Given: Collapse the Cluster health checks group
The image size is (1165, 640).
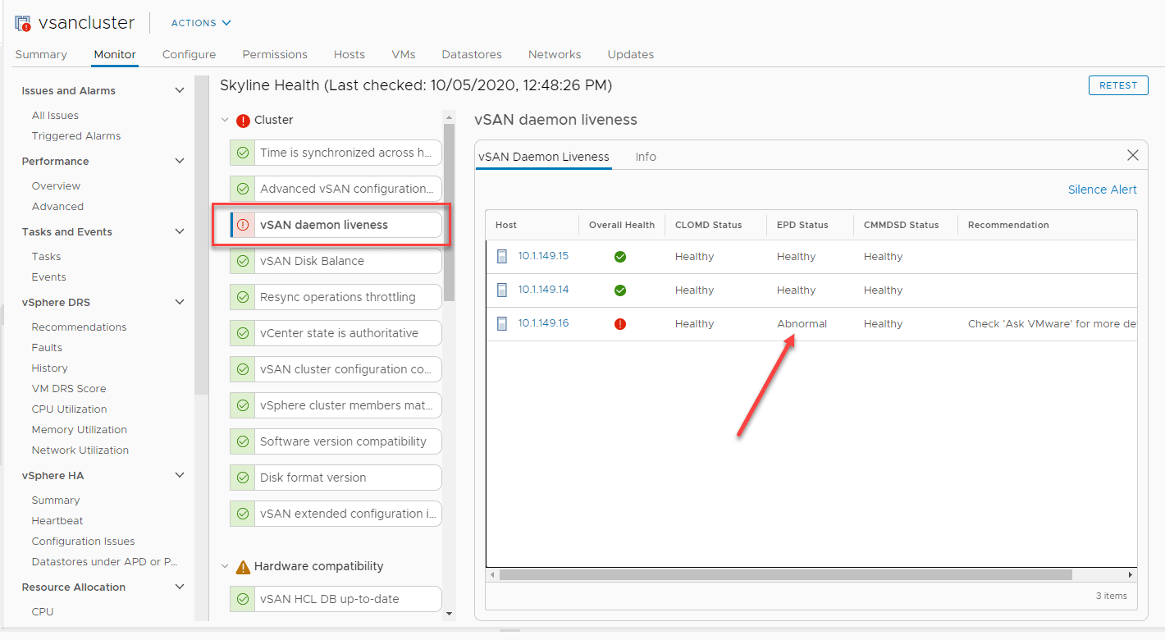Looking at the screenshot, I should coord(225,121).
